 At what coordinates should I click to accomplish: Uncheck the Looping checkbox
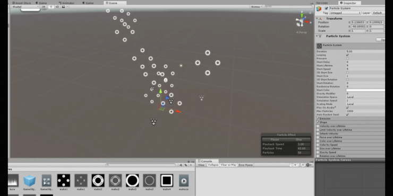(347, 55)
